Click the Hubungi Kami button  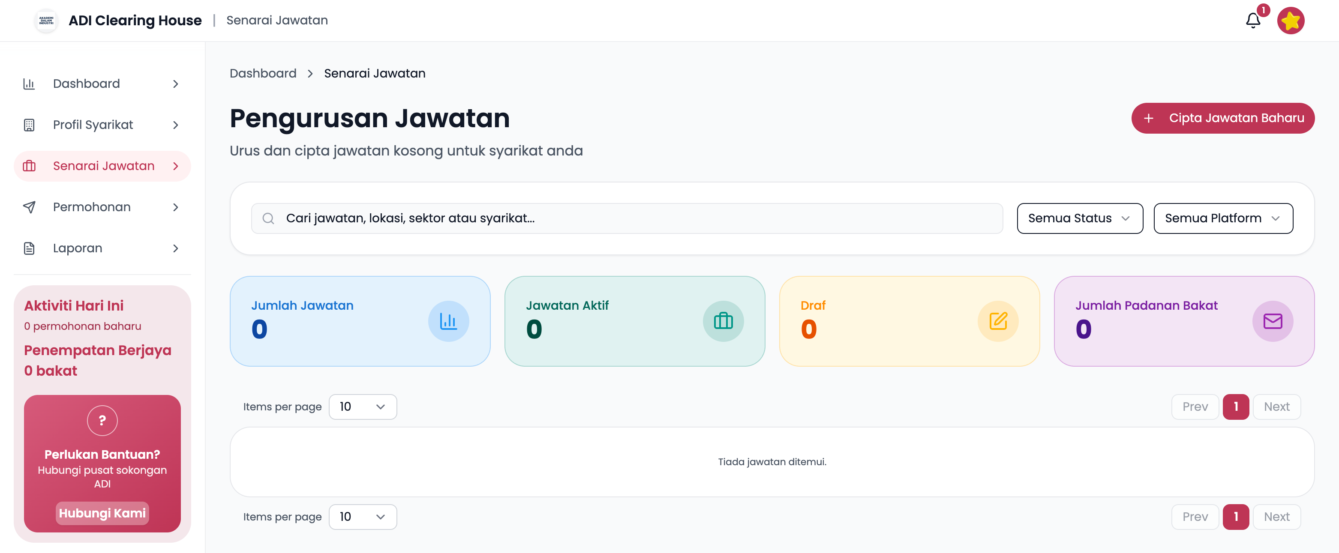(102, 513)
